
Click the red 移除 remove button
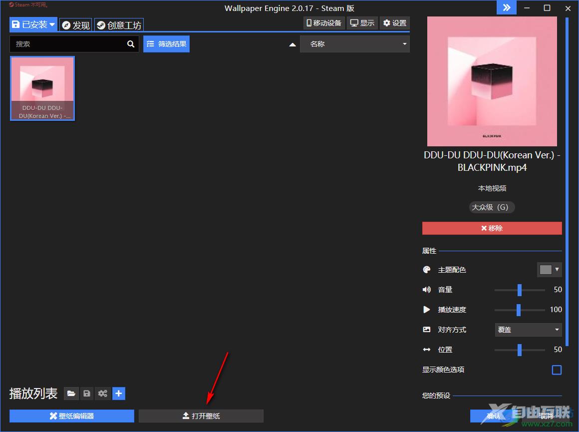[492, 228]
